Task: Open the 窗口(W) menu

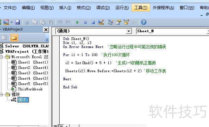Action: click(x=187, y=8)
